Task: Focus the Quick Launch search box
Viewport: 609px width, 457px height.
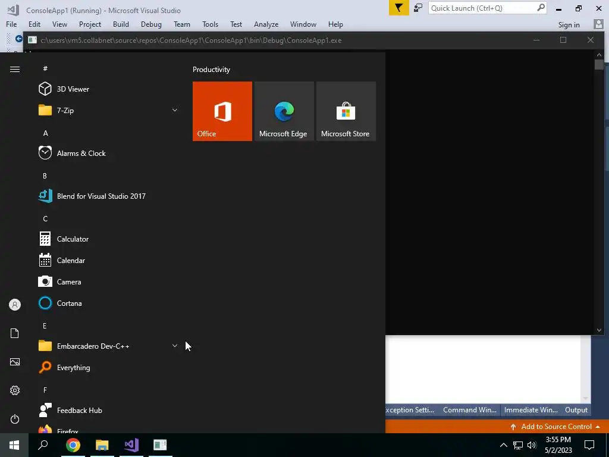Action: pos(487,8)
